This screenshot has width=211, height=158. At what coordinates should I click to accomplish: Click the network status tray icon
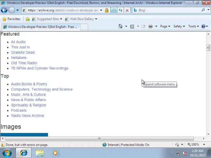pyautogui.click(x=178, y=153)
